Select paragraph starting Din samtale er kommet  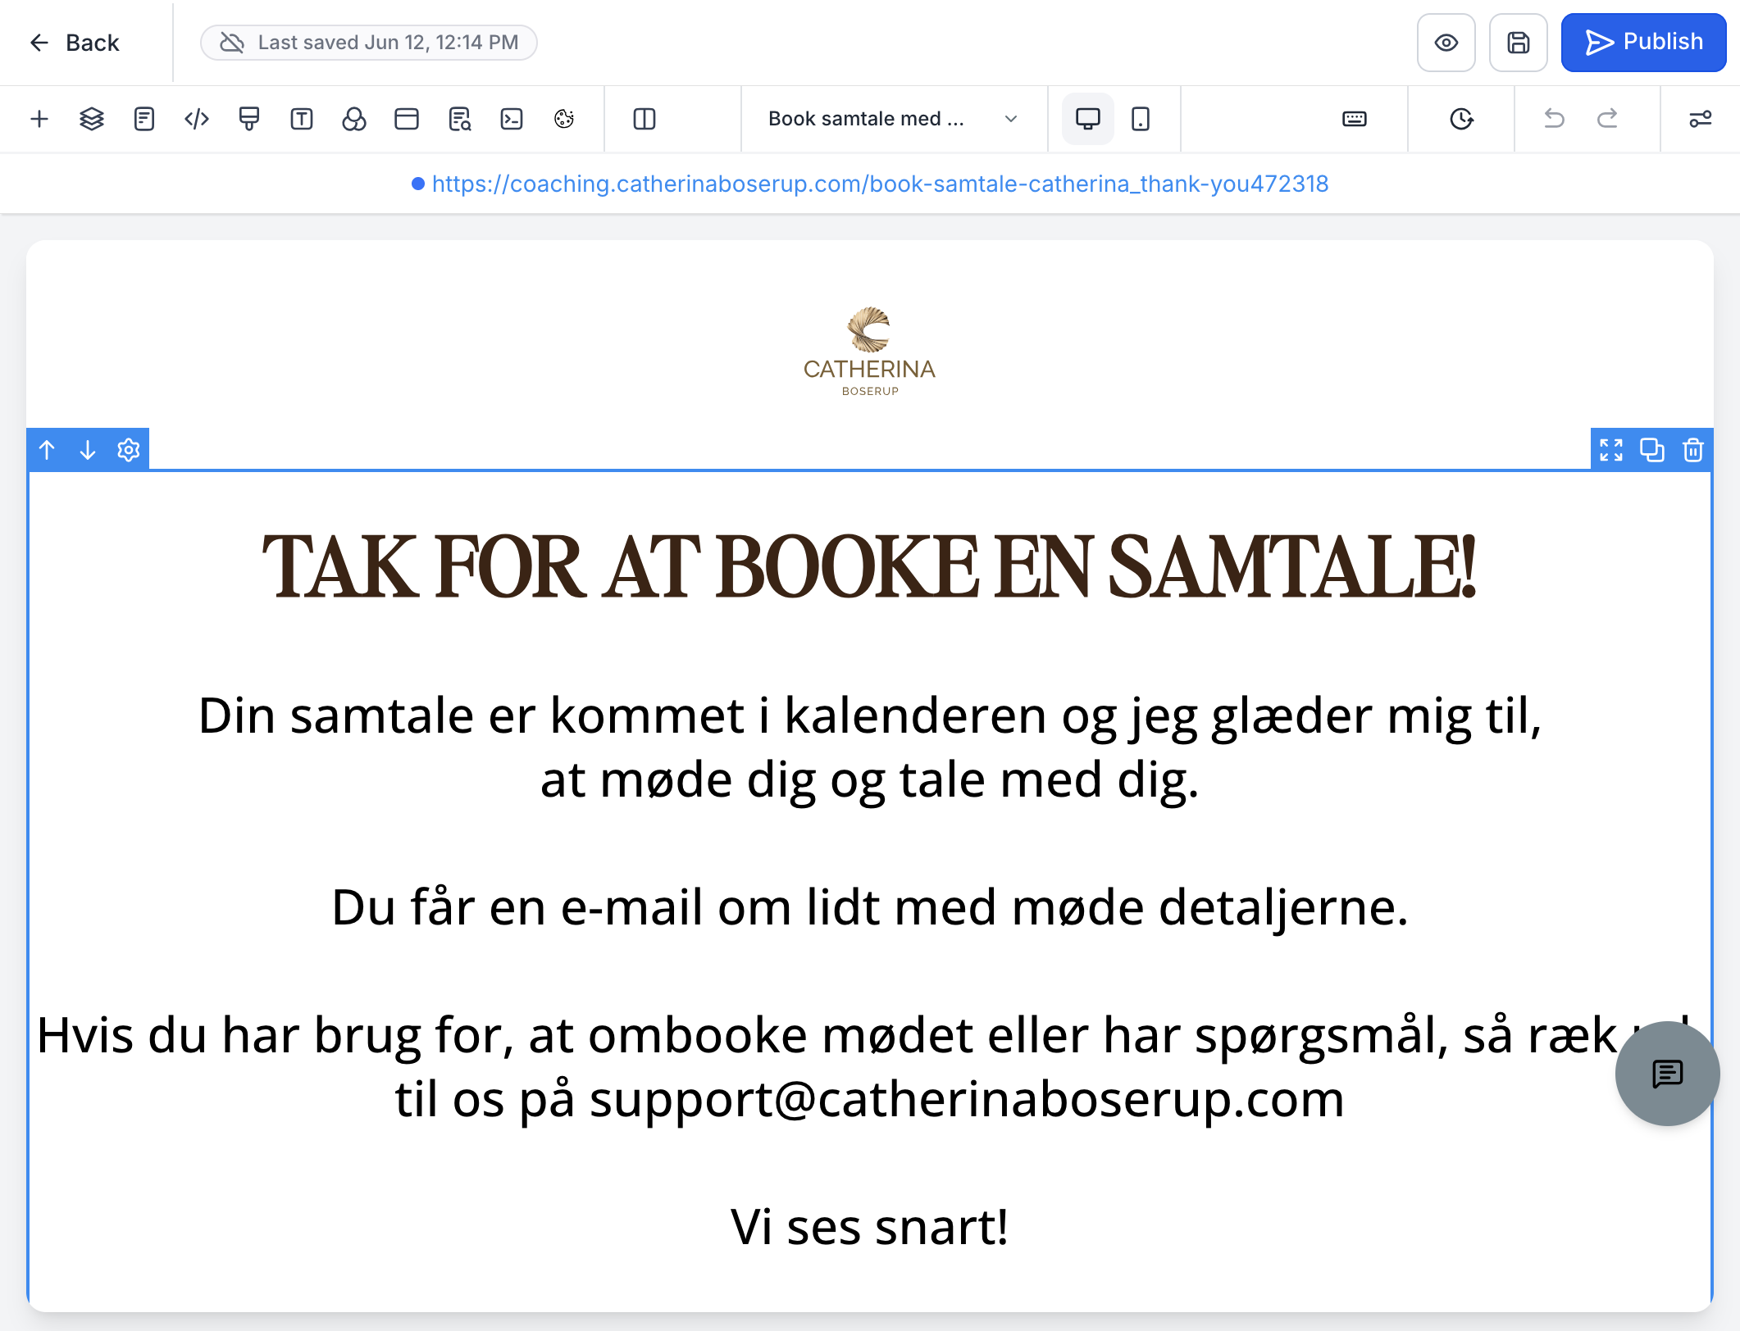pos(870,747)
